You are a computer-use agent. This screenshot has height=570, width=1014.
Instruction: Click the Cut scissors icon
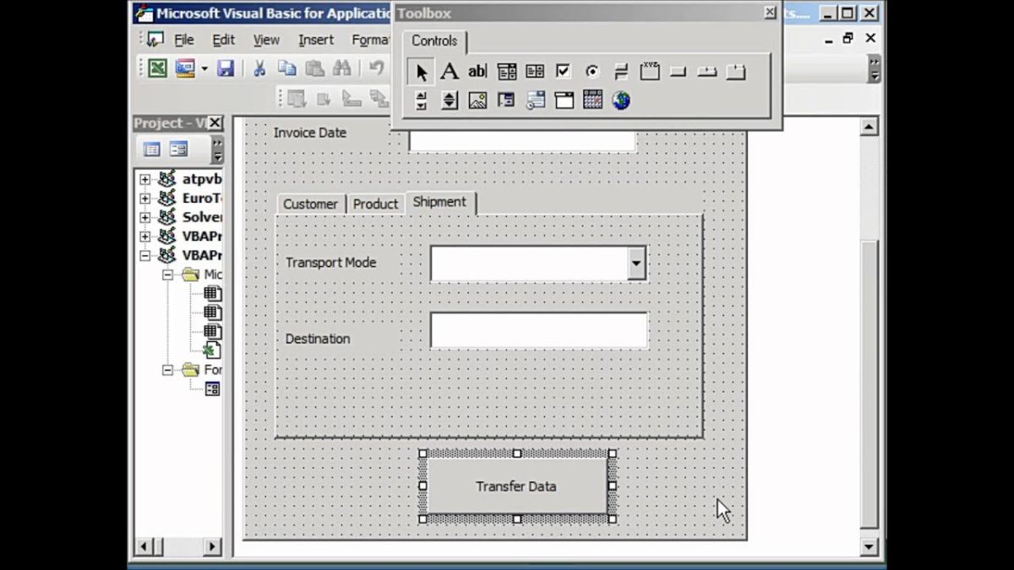260,68
